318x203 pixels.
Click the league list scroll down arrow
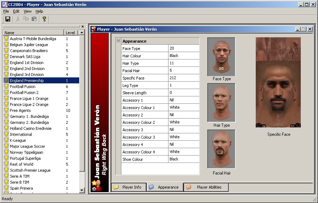(82, 190)
